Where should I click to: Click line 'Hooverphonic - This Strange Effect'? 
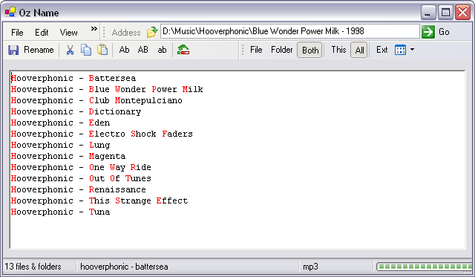(x=99, y=201)
